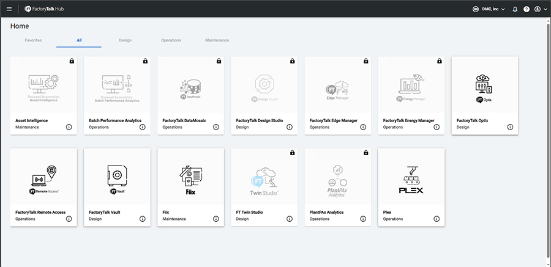Click the Home page heading
The height and width of the screenshot is (267, 551).
pyautogui.click(x=20, y=26)
